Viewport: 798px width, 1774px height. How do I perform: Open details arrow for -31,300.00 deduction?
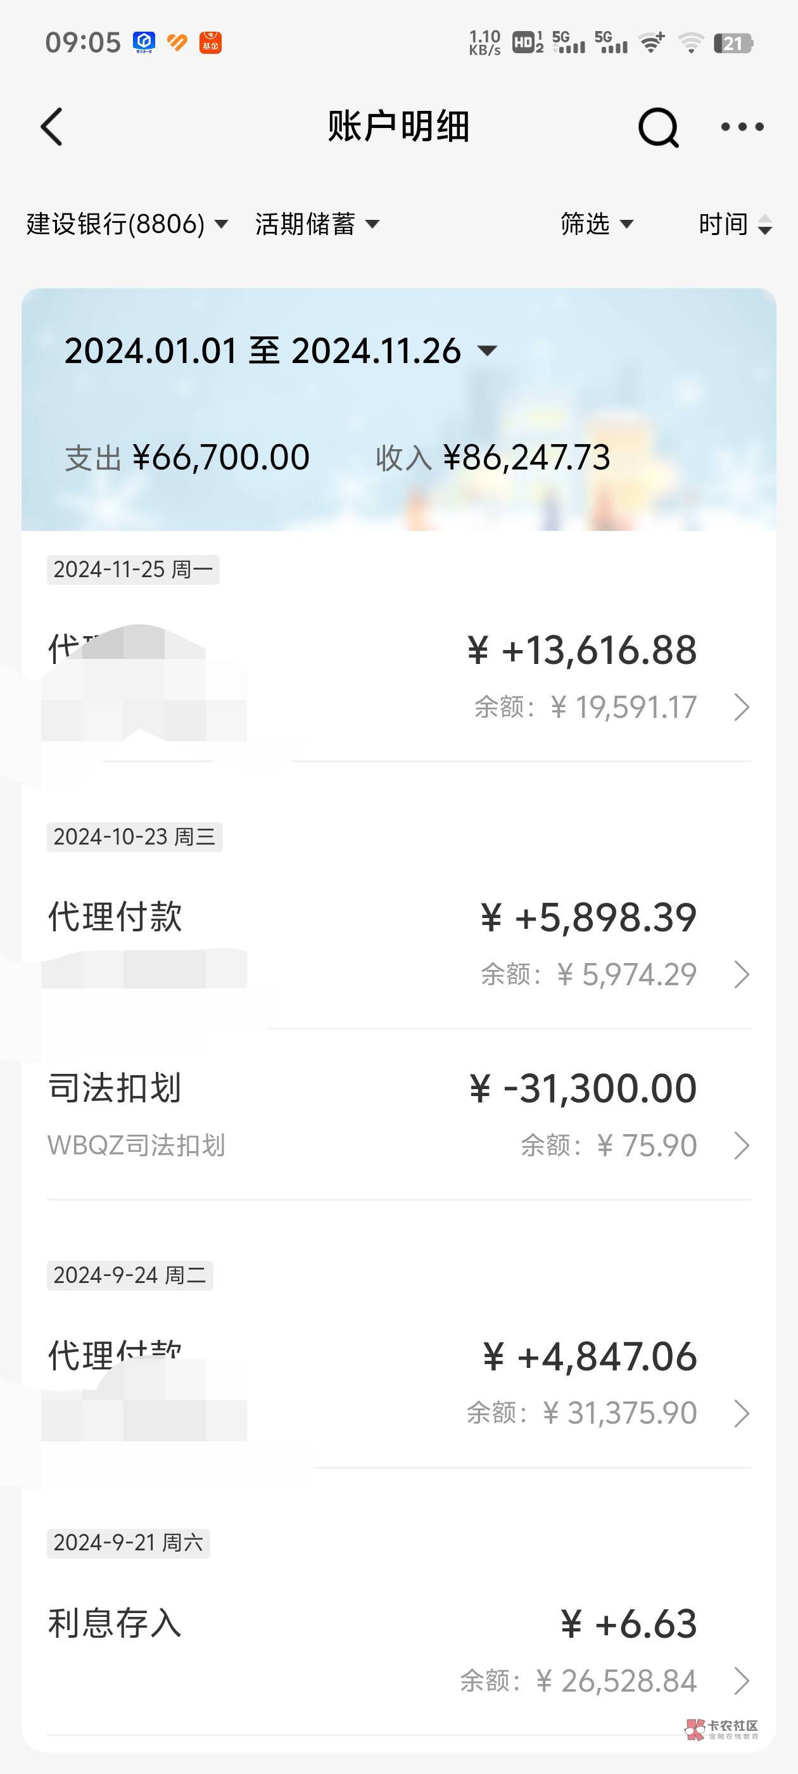click(x=742, y=1145)
